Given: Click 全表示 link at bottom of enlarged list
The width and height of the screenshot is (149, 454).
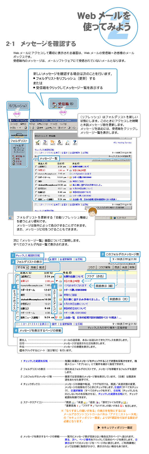Looking at the screenshot, I should 43,324.
